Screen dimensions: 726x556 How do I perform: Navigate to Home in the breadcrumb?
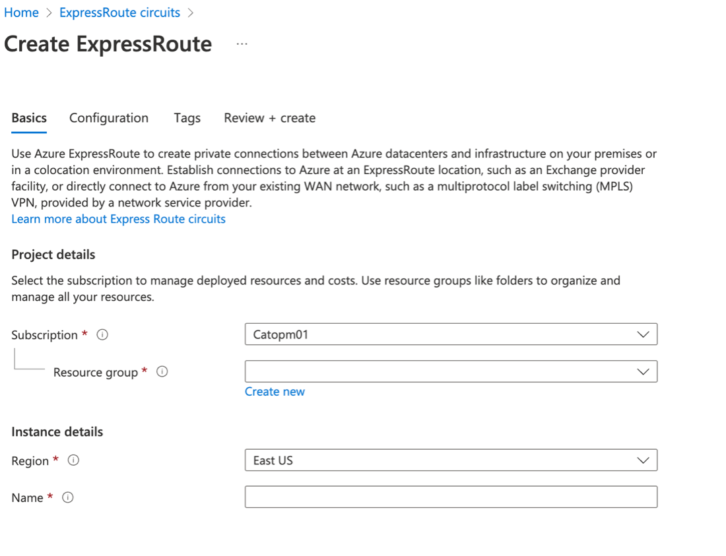[21, 13]
